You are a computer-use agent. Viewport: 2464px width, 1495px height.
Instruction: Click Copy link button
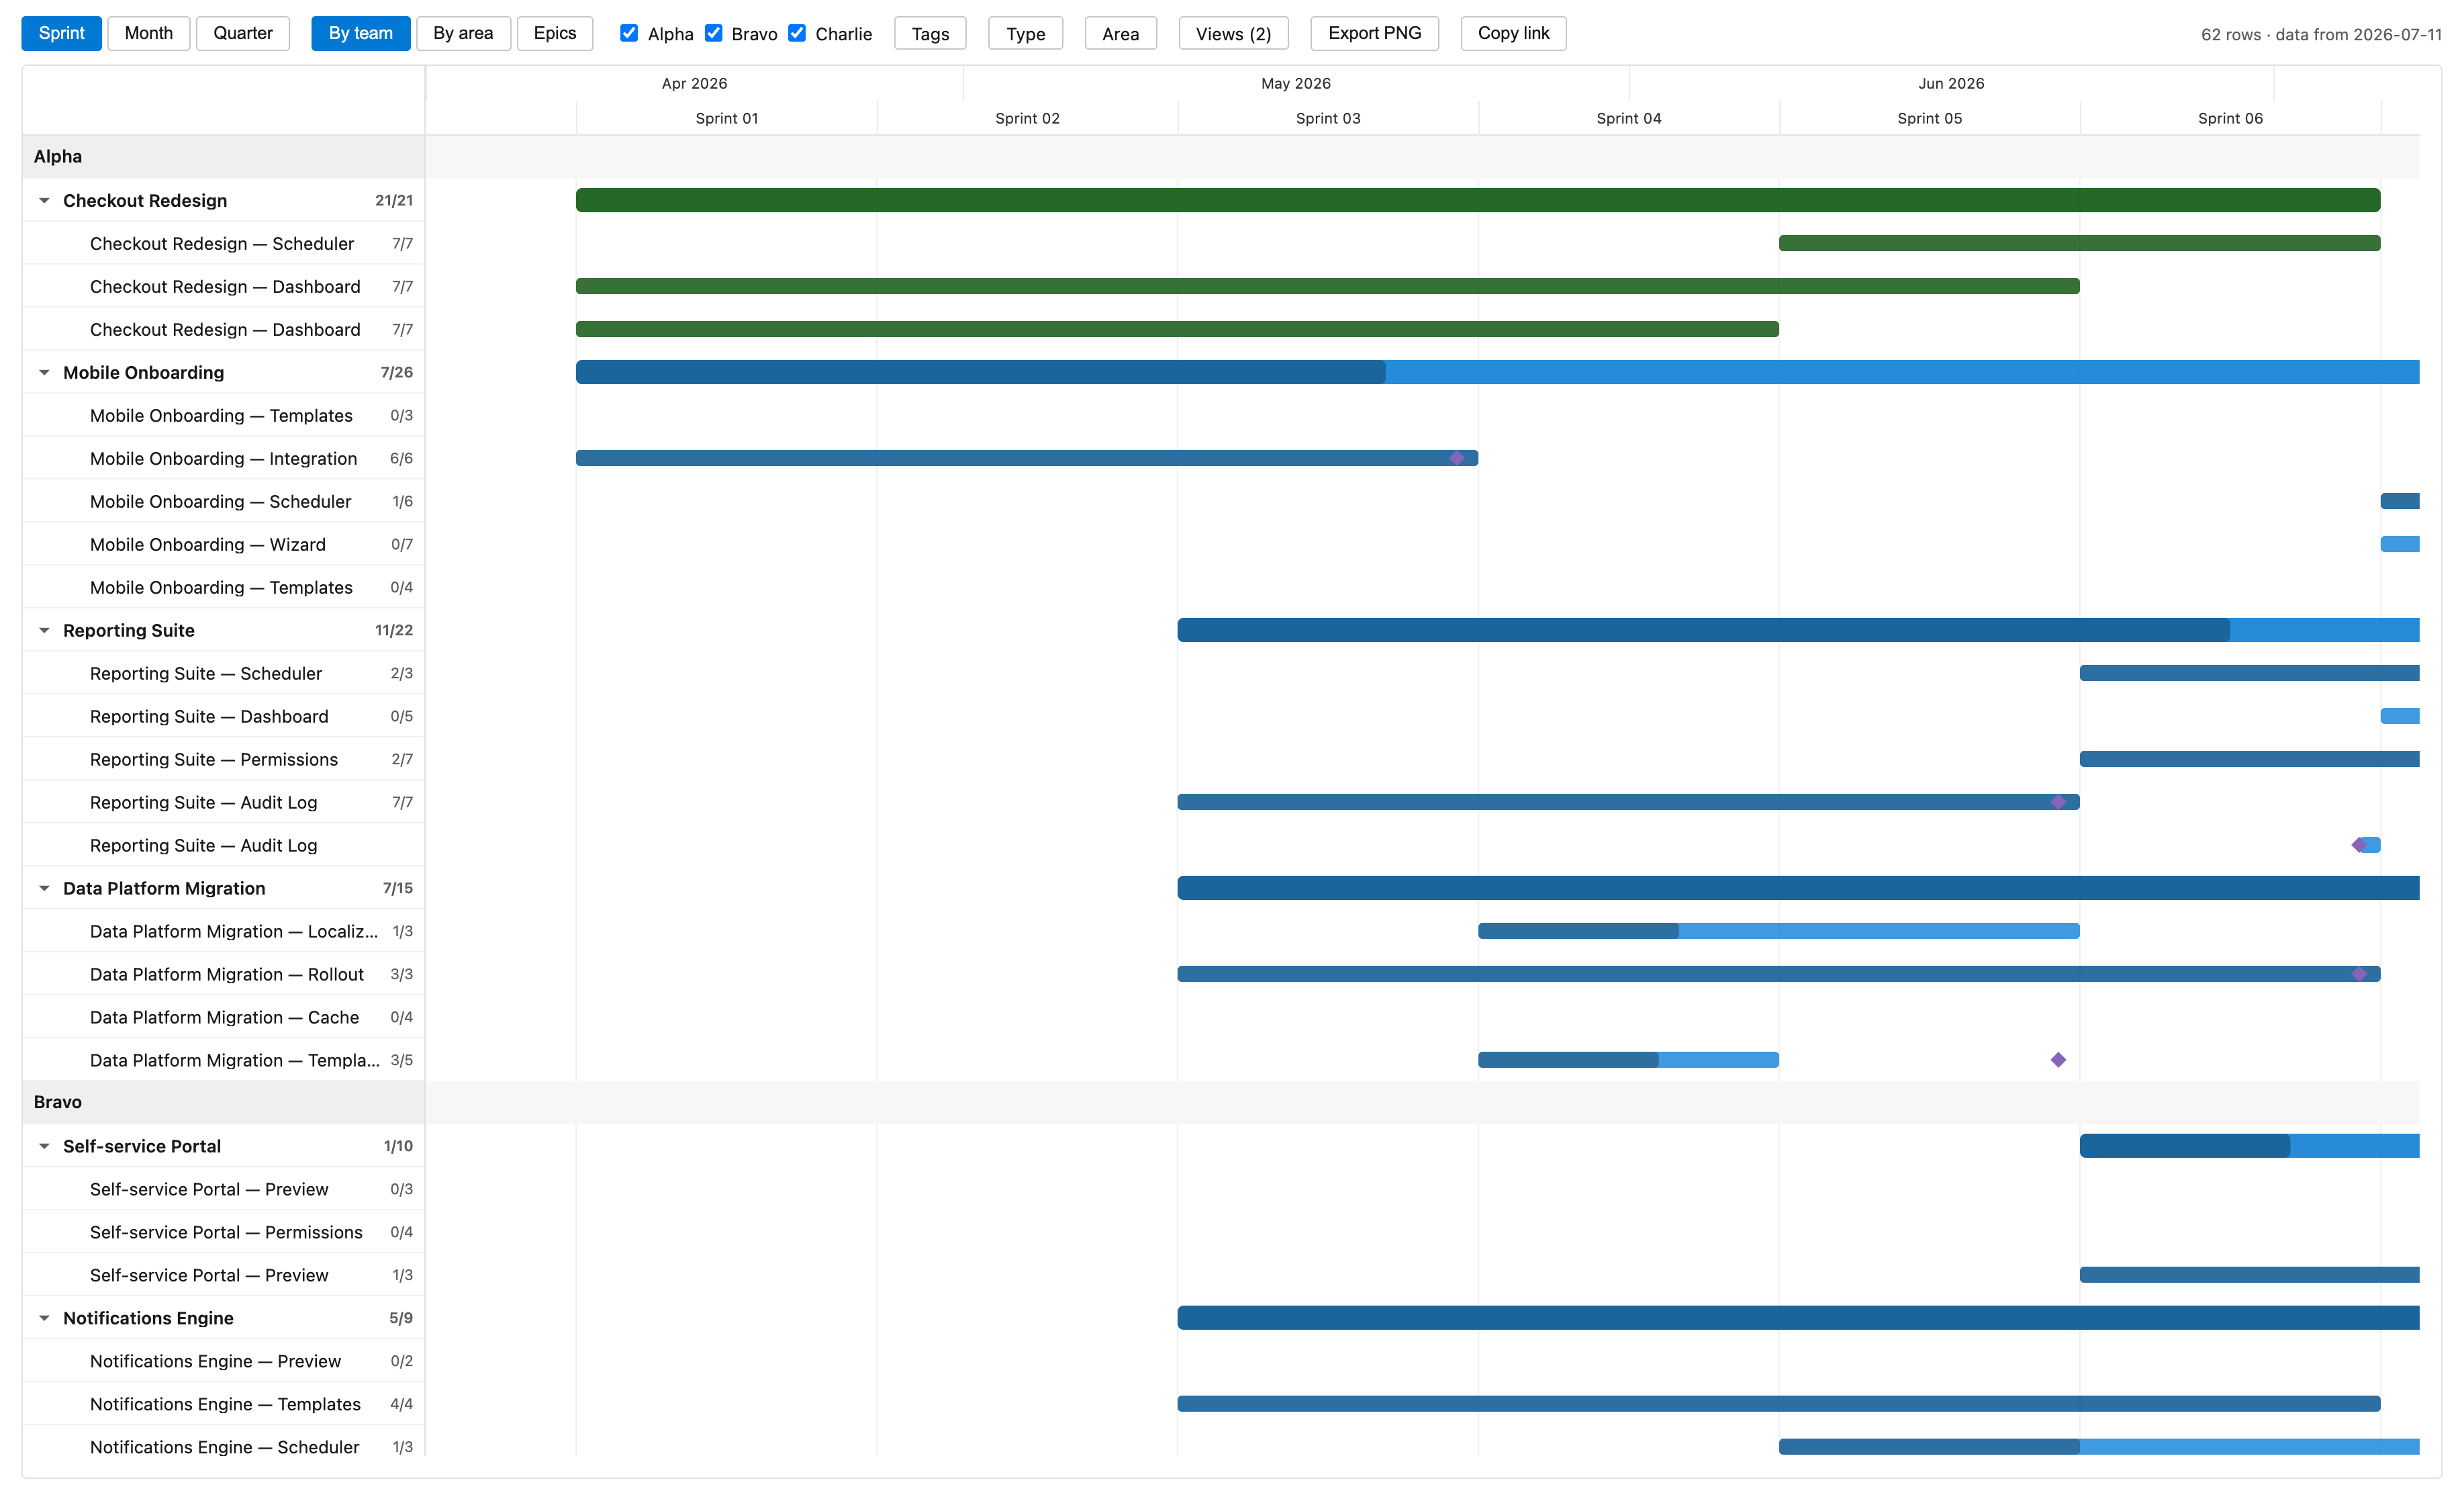1513,33
